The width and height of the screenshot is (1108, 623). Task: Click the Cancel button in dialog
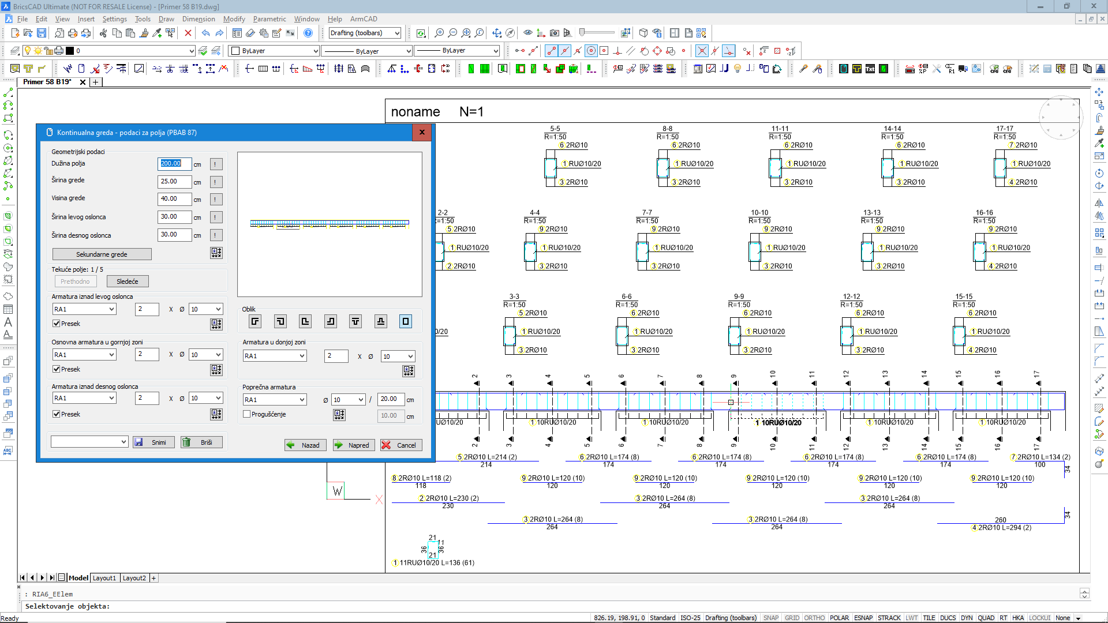coord(401,445)
